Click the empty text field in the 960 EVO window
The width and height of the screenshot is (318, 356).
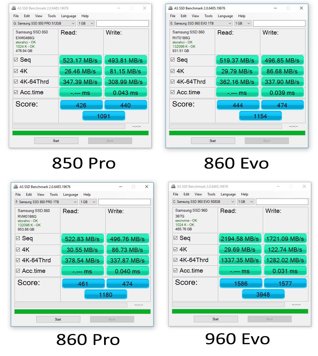pyautogui.click(x=282, y=202)
